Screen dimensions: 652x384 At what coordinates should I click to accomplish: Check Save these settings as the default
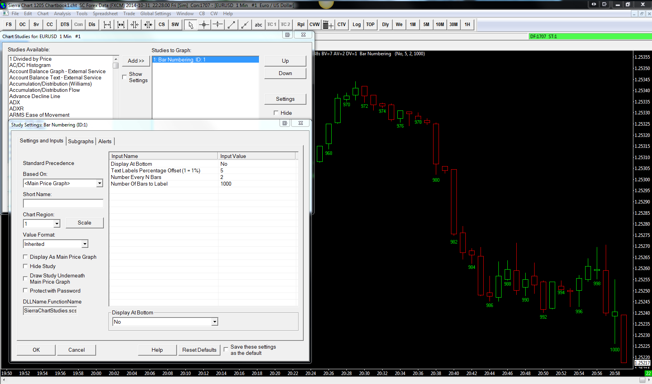(226, 349)
